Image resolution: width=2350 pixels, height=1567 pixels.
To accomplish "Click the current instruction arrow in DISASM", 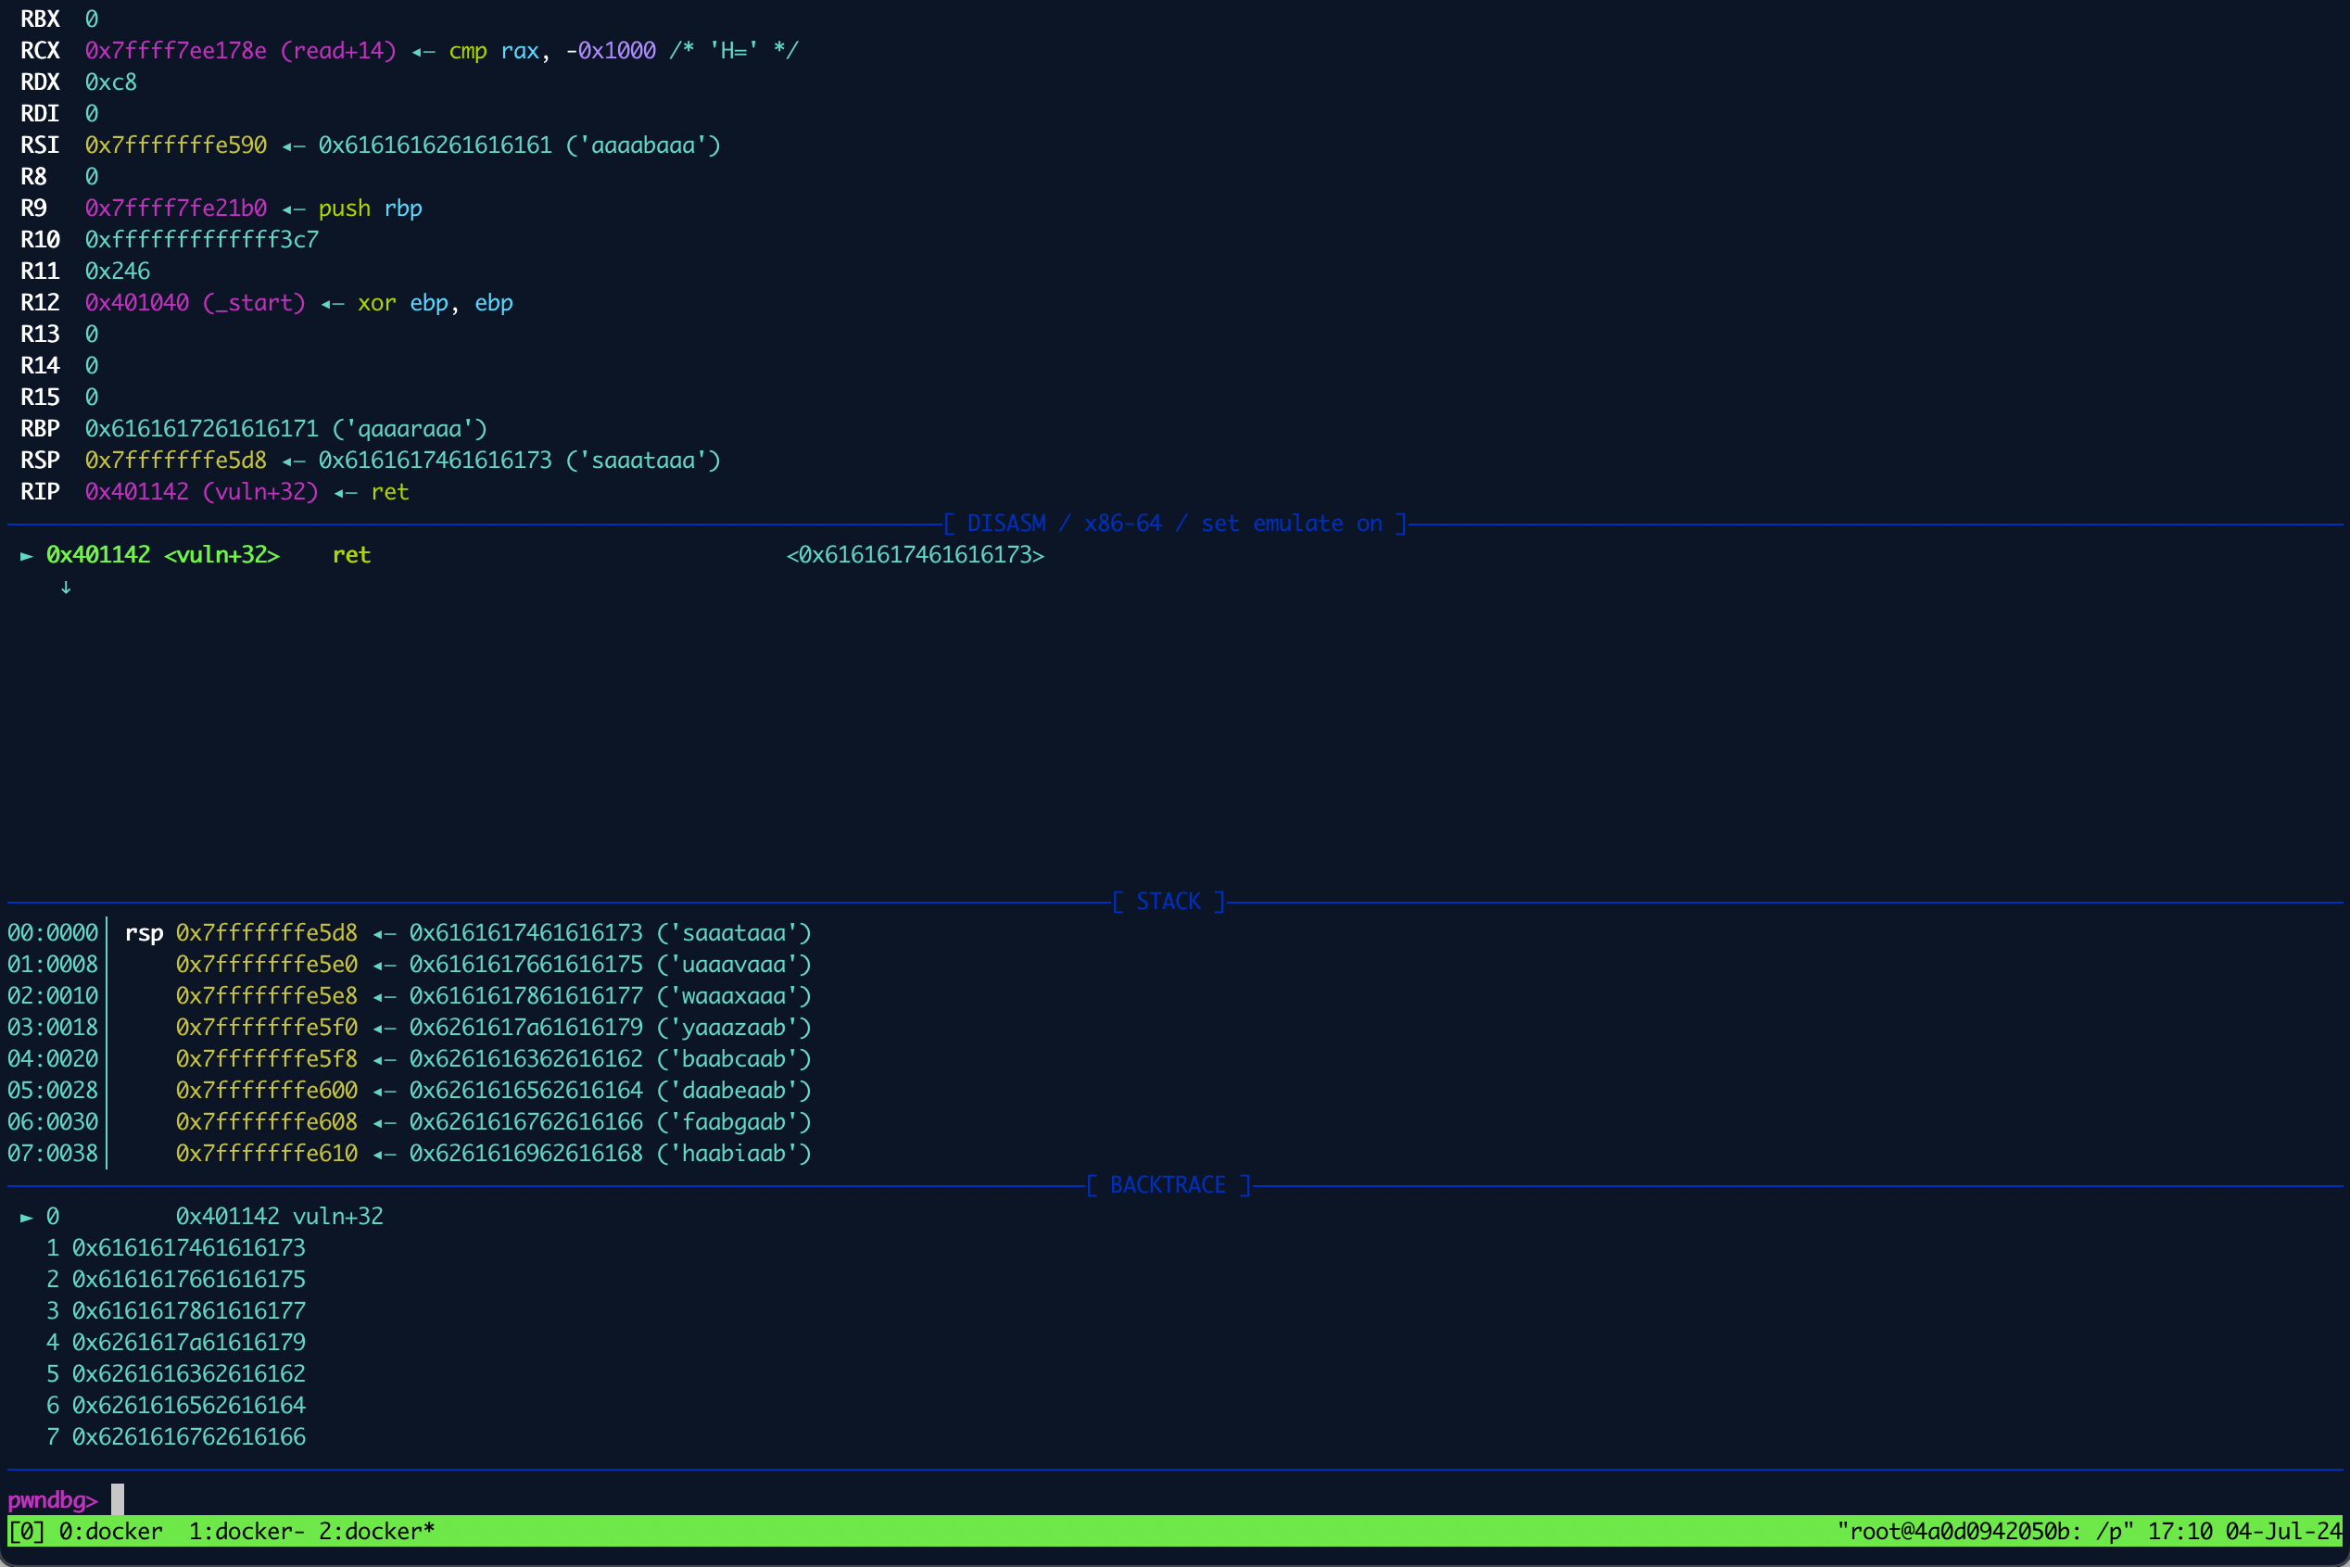I will coord(27,556).
